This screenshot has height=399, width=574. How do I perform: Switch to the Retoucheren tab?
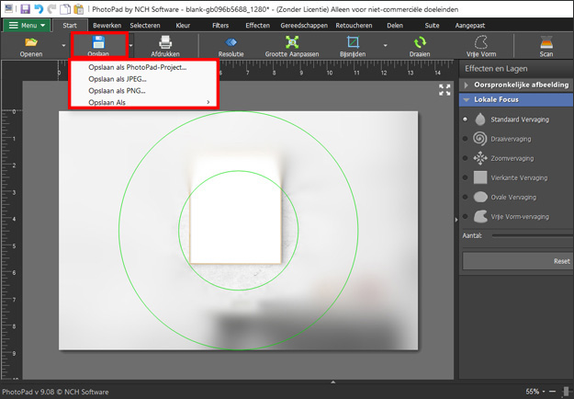(354, 25)
